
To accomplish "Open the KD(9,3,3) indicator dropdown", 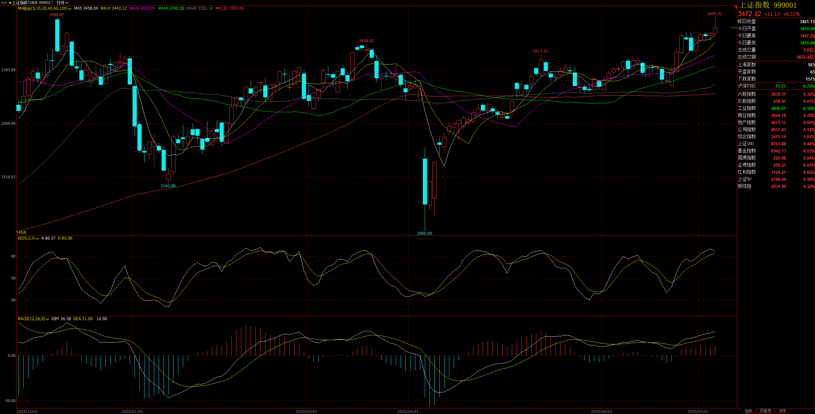I will pyautogui.click(x=28, y=238).
